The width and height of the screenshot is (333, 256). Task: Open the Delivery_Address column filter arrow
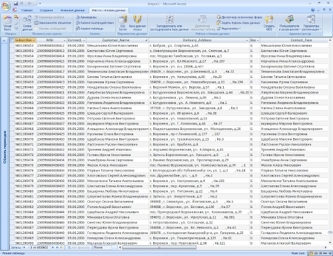point(247,41)
